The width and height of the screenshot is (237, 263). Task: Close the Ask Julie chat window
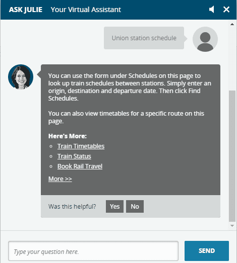tap(226, 10)
